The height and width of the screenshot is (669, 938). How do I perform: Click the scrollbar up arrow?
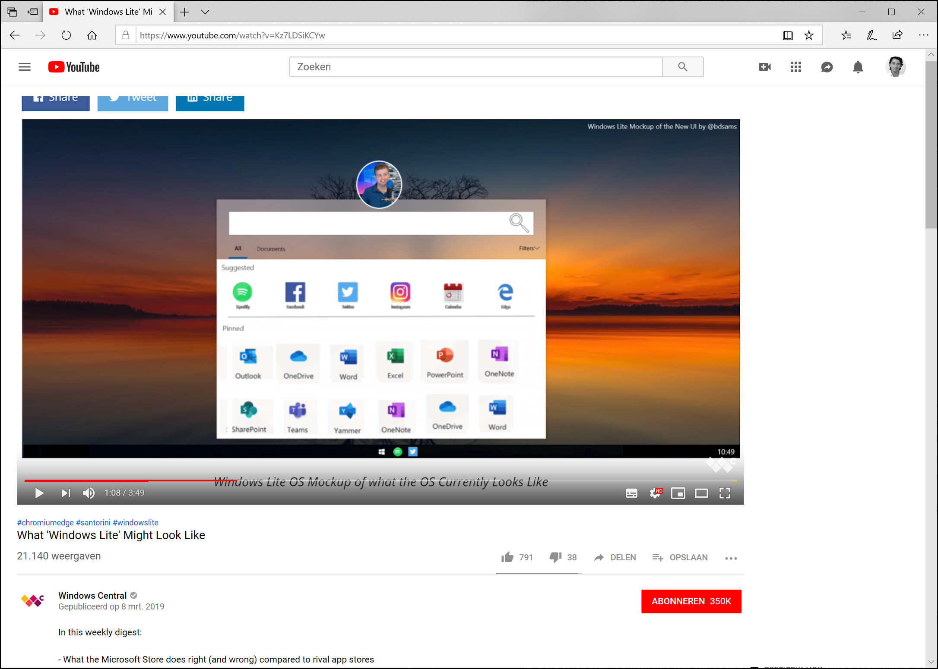[x=931, y=55]
